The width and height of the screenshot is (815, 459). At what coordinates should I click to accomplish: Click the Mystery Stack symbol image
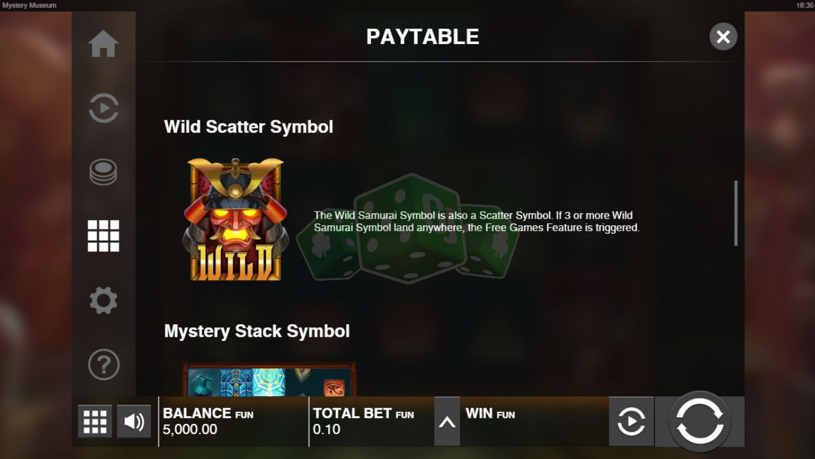click(x=269, y=380)
